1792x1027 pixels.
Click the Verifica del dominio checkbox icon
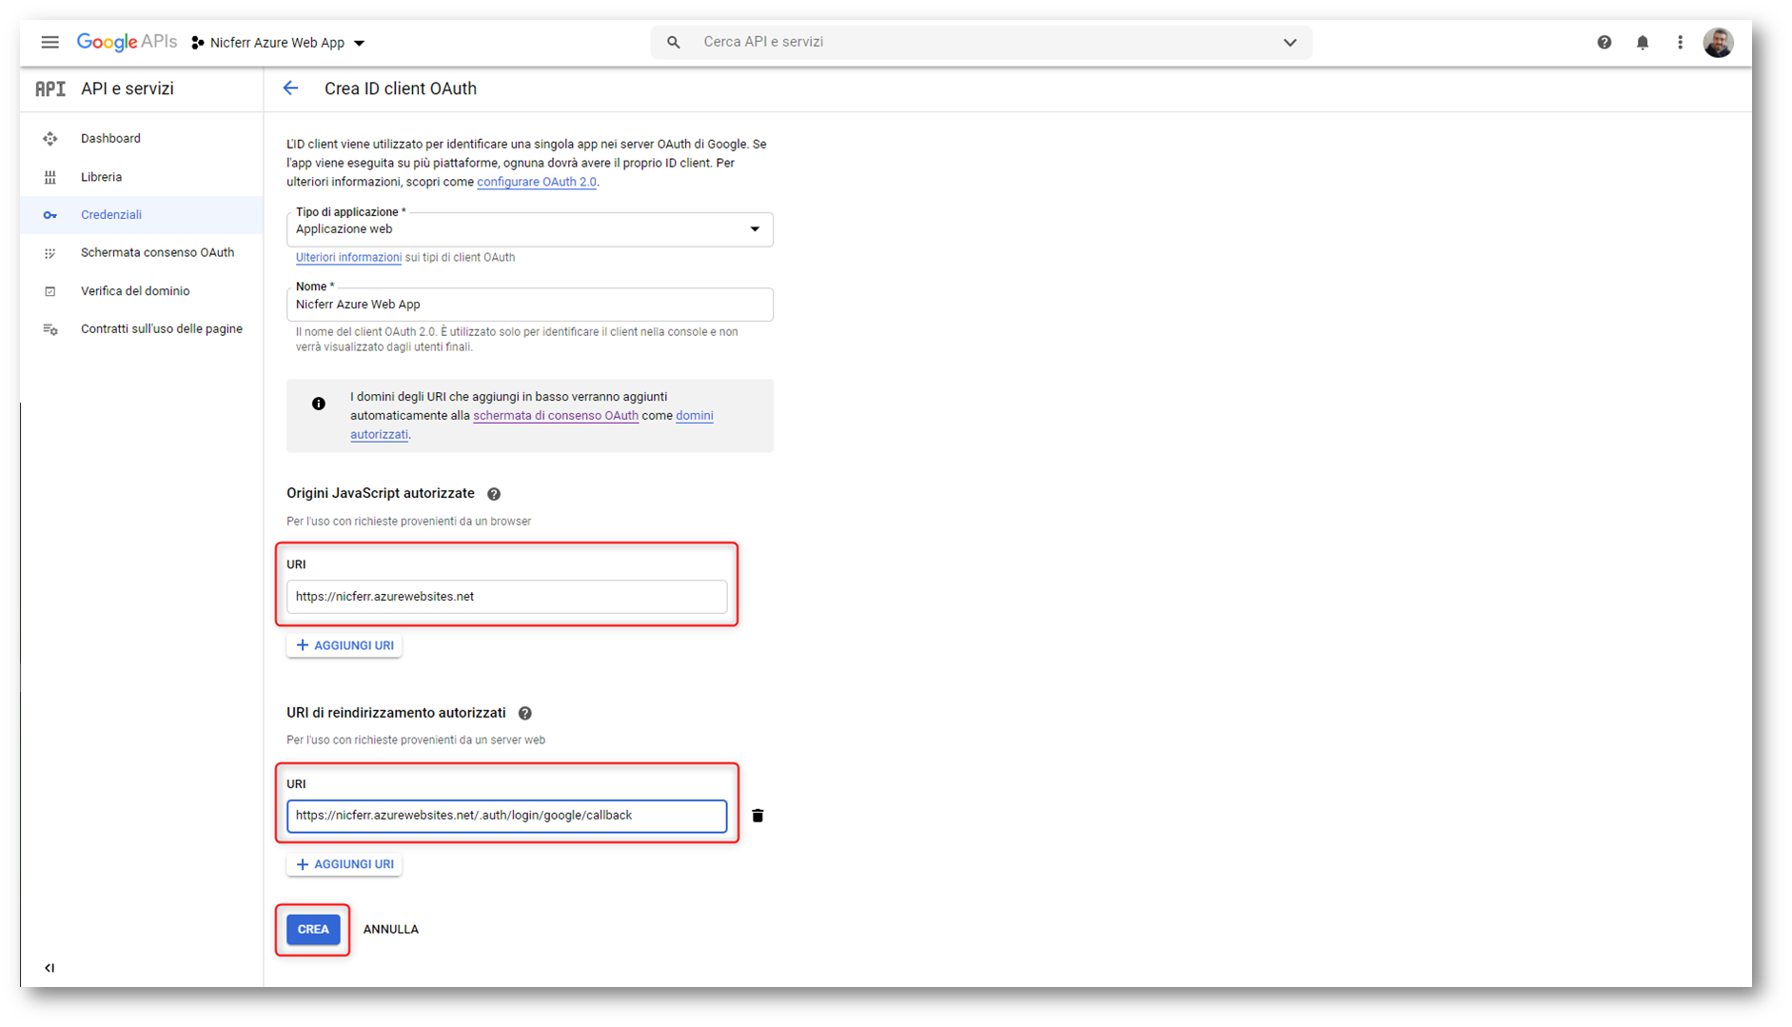click(50, 291)
